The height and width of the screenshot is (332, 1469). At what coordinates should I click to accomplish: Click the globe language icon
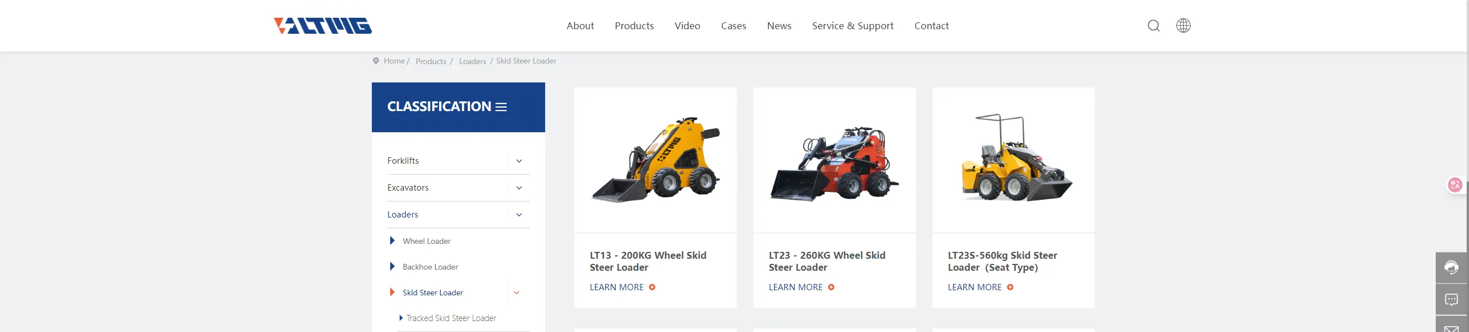click(x=1183, y=26)
